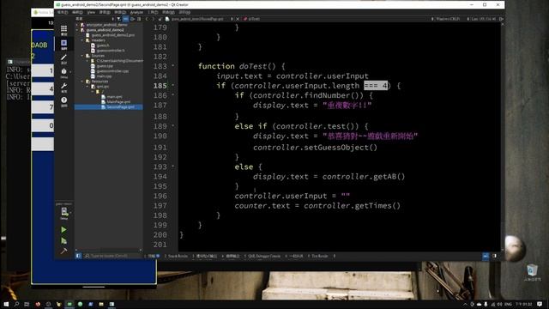Open Projects mode wrench icon
Viewport: 549px width, 309px height.
63,88
